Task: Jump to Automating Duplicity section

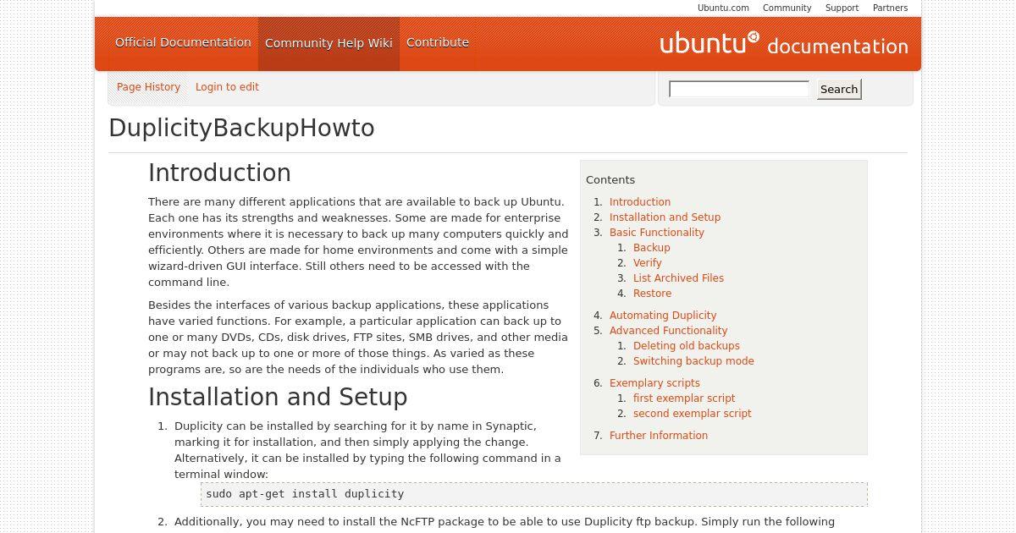Action: coord(663,316)
